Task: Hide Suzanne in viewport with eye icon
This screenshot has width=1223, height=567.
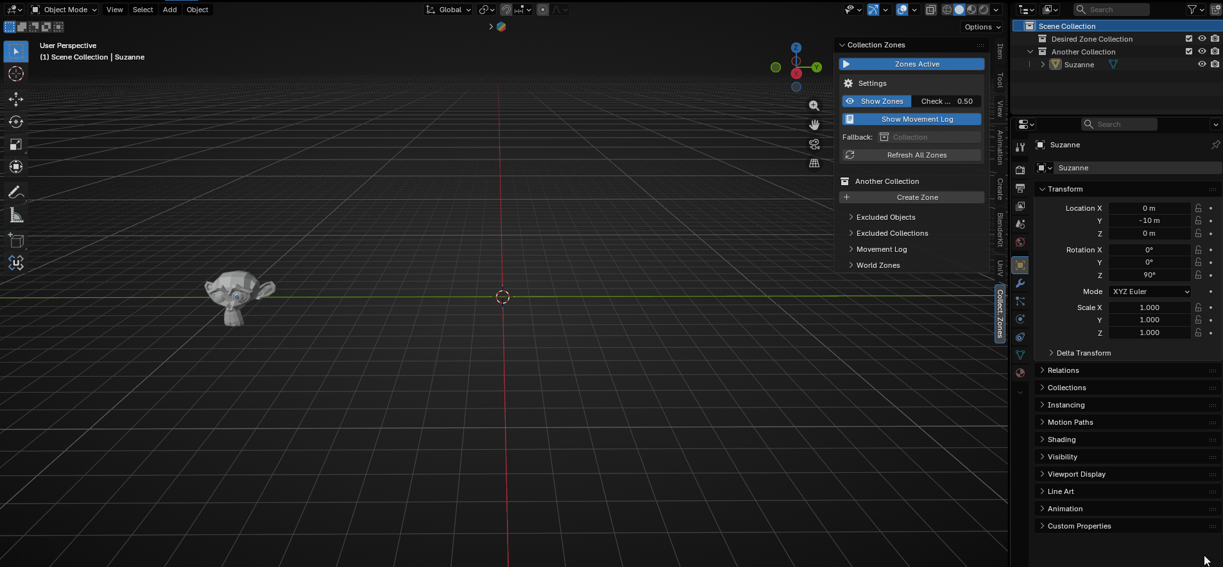Action: click(1202, 64)
